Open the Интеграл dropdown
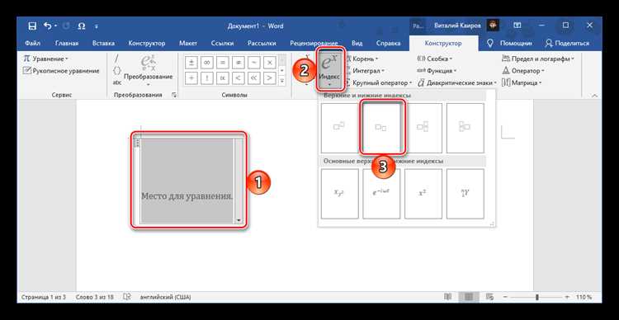619x320 pixels. (x=365, y=71)
